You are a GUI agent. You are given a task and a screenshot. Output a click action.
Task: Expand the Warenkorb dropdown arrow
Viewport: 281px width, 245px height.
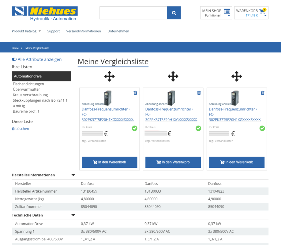pos(265,16)
